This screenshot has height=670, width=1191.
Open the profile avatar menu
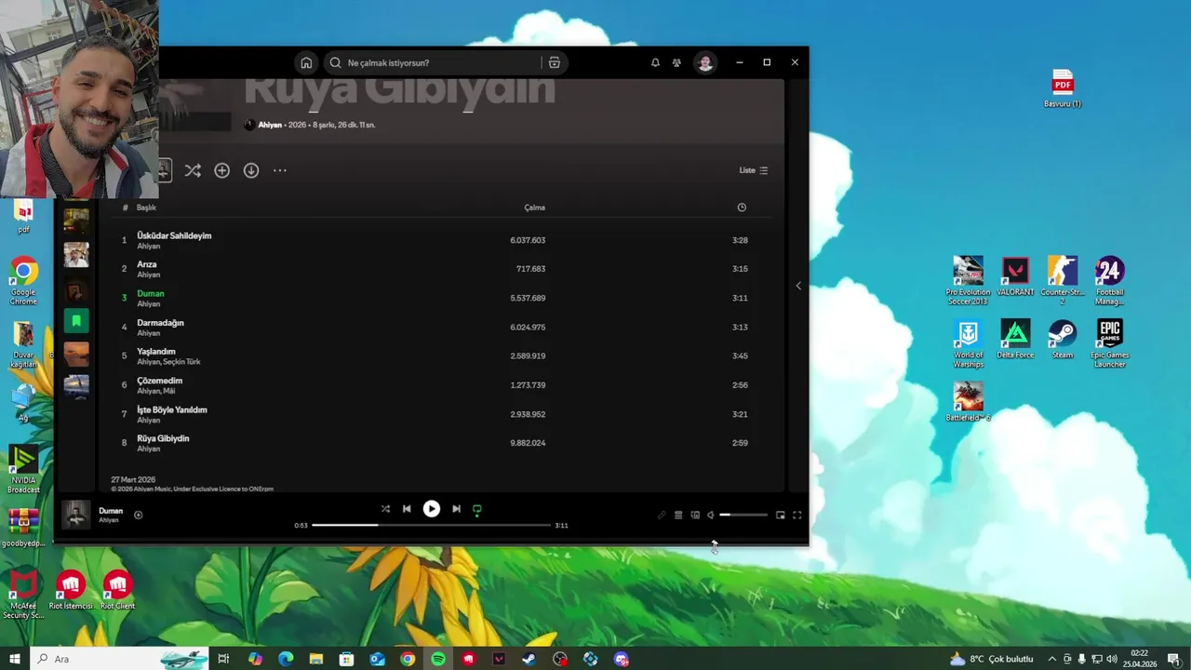(x=705, y=63)
